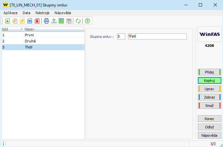Click the gray form layout toolbar icon
The width and height of the screenshot is (223, 147).
[69, 21]
